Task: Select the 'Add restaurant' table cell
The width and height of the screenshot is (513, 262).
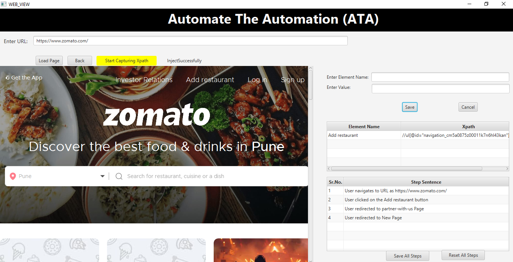Action: (x=364, y=135)
